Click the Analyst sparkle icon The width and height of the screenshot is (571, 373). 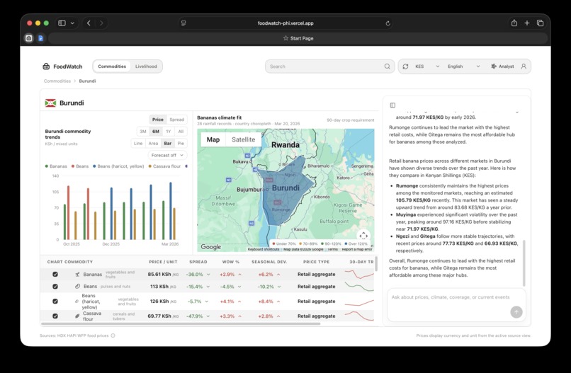[494, 67]
